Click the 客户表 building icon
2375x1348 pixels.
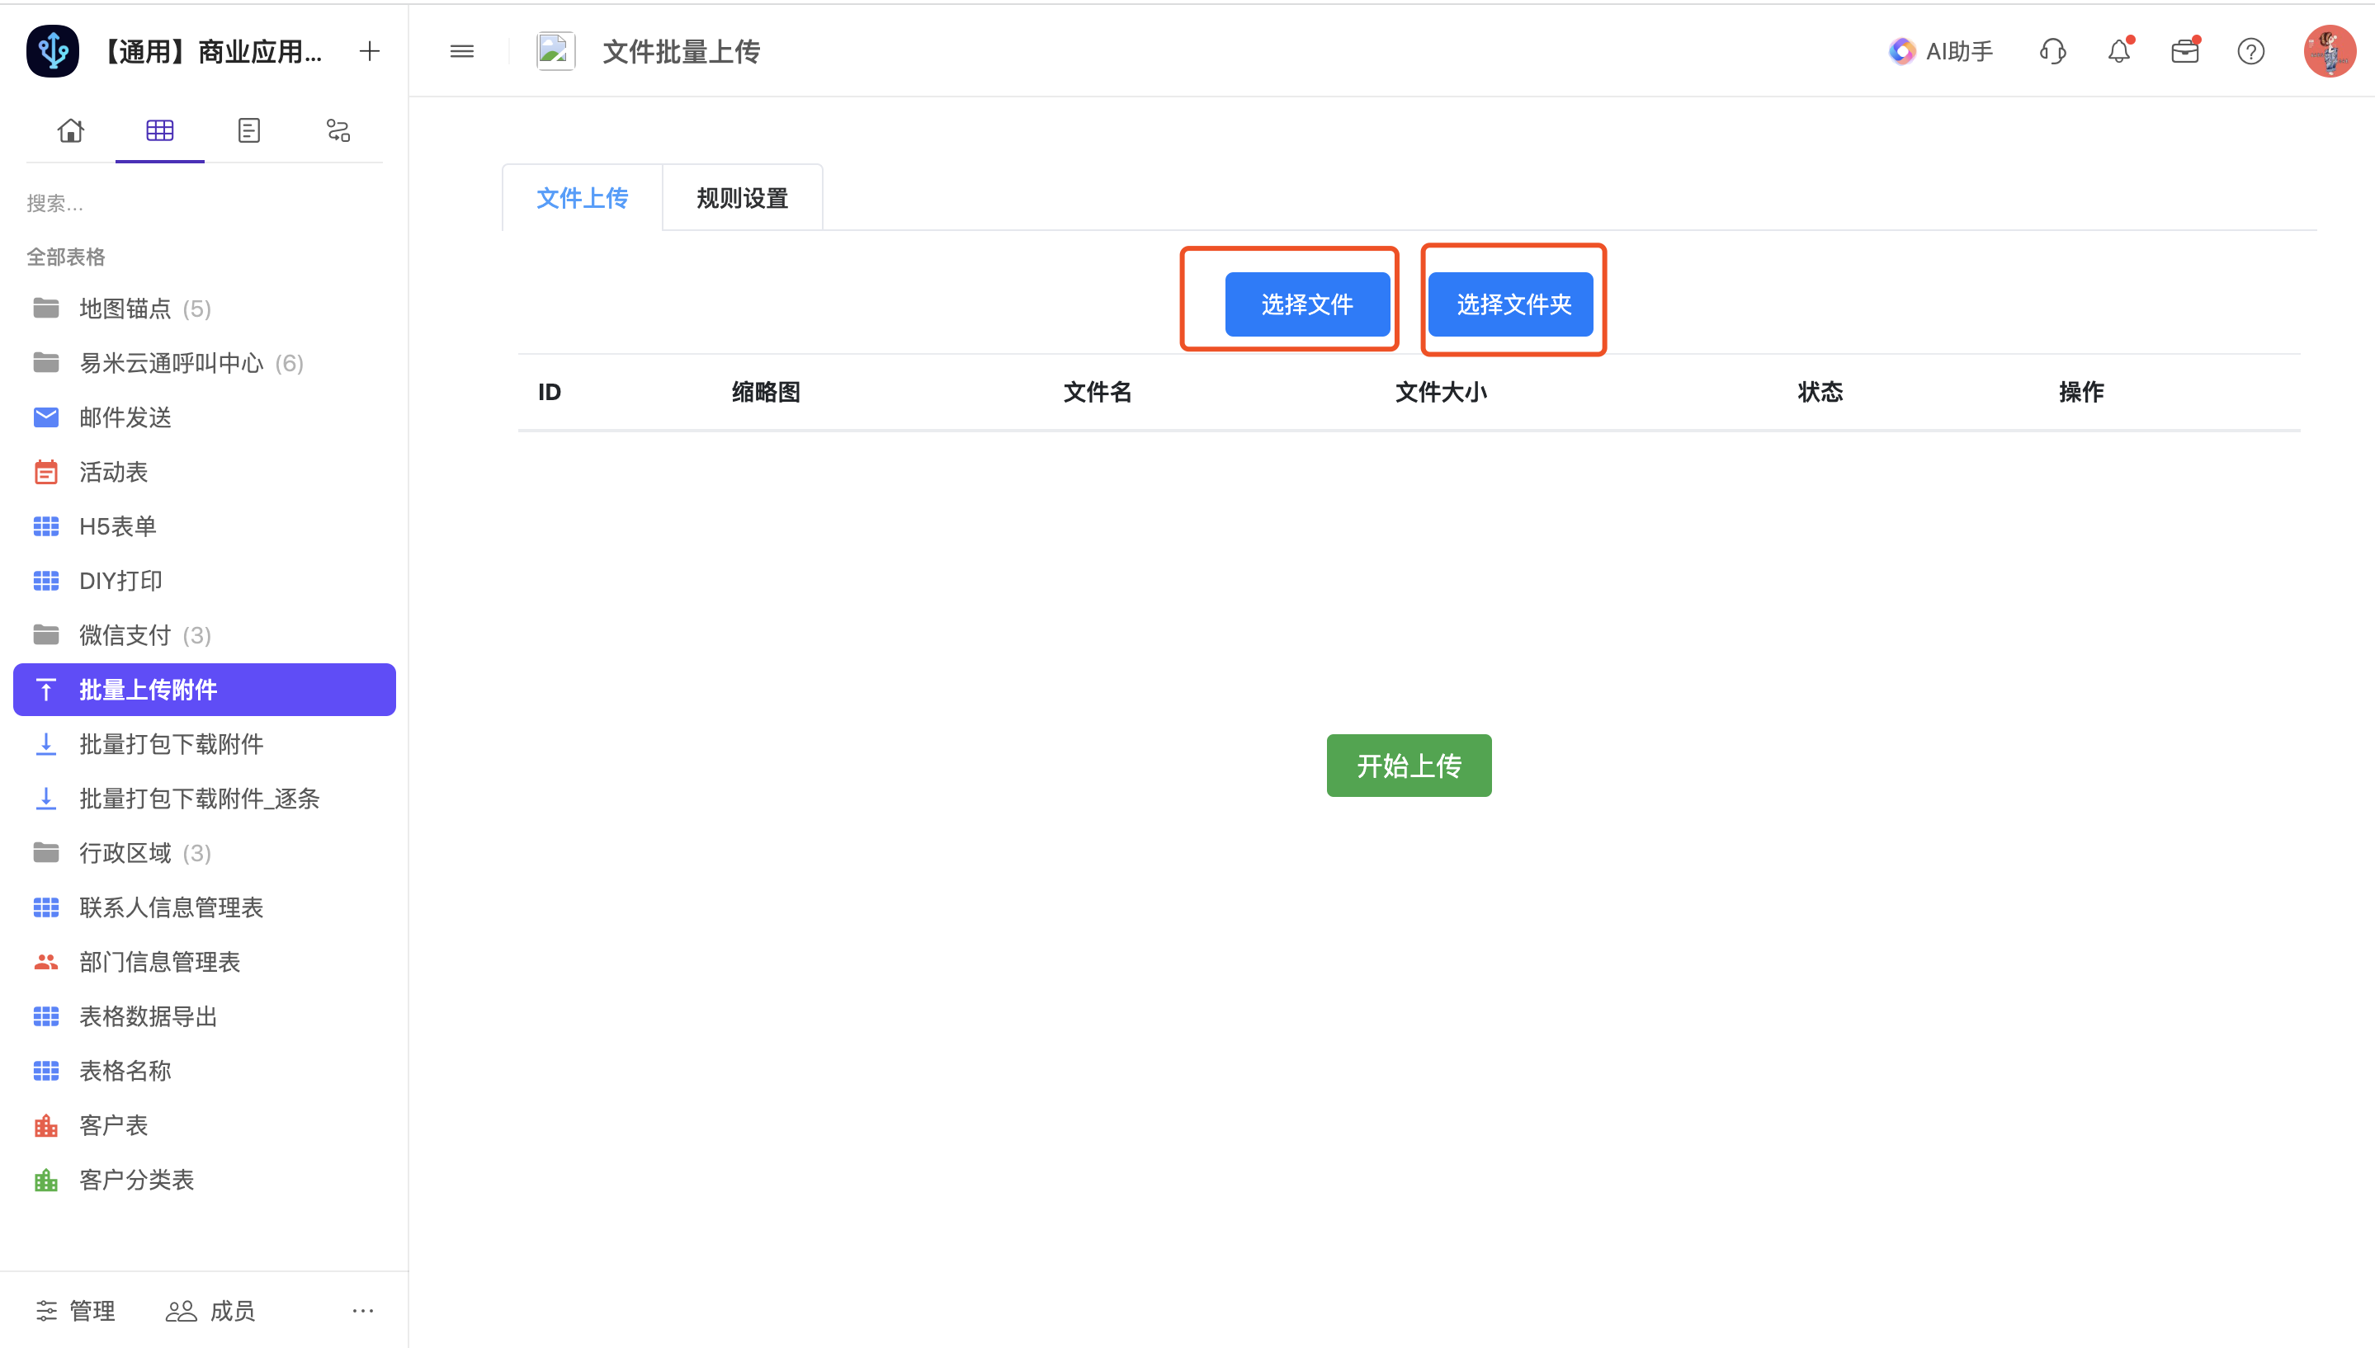46,1125
